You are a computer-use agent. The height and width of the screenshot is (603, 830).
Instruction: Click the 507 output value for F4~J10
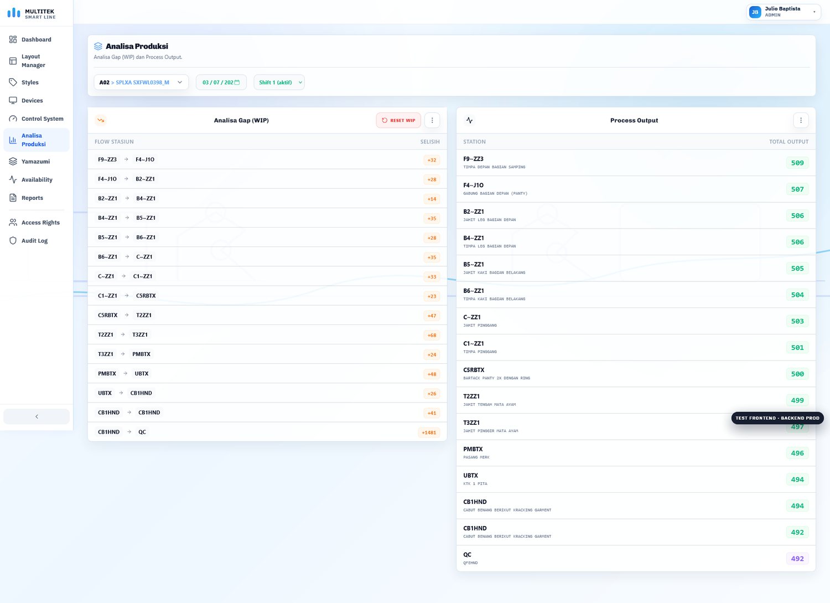tap(797, 189)
